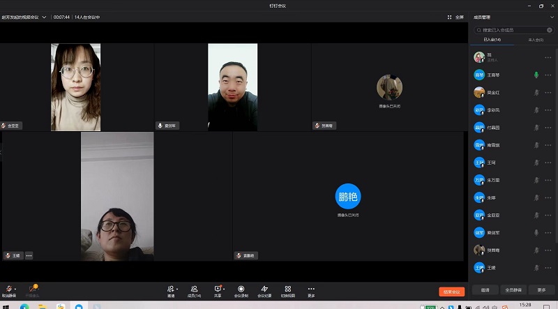
Task: Toggle microphone for member 王雨琴
Action: pyautogui.click(x=536, y=75)
